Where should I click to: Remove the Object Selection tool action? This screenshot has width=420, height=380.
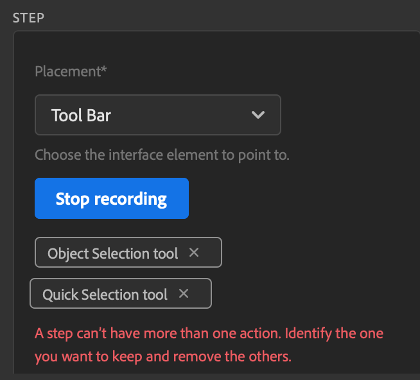tap(194, 253)
